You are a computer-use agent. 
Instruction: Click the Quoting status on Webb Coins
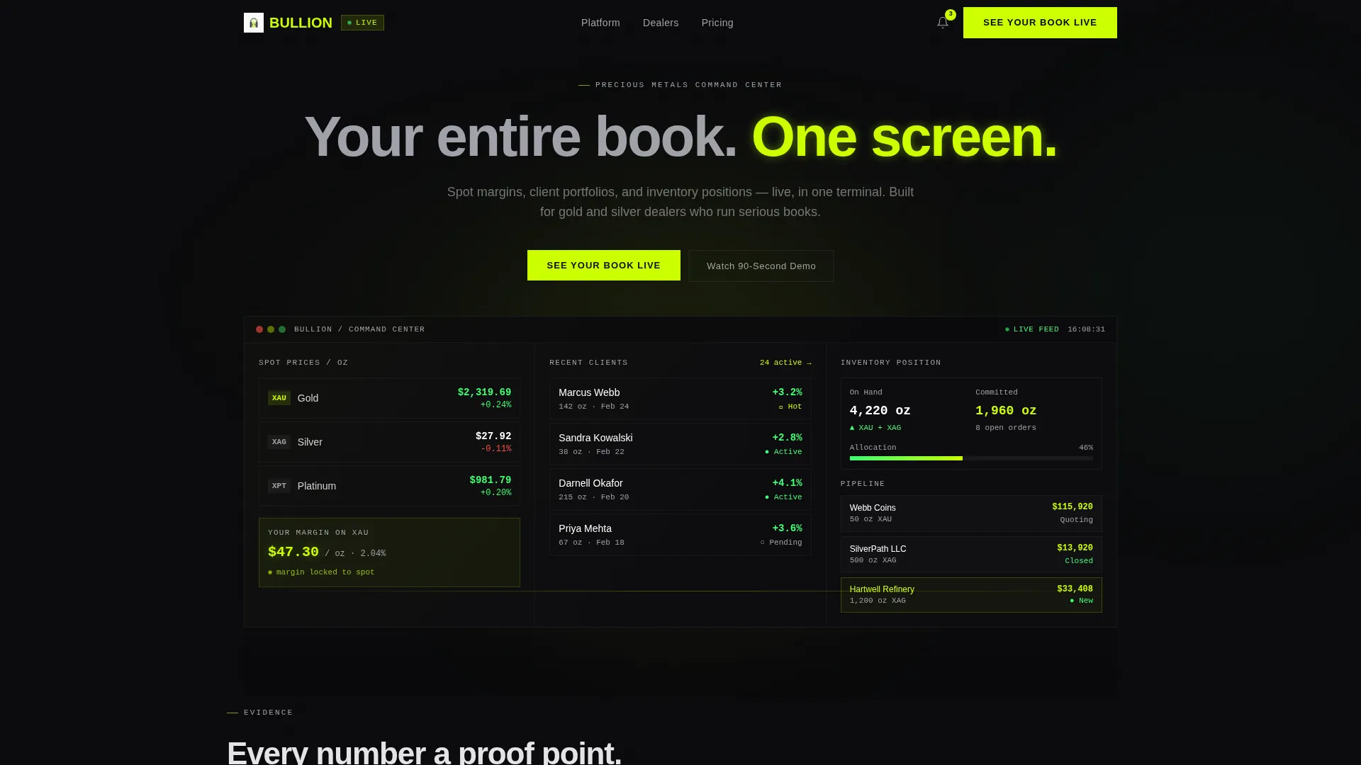pyautogui.click(x=1076, y=520)
